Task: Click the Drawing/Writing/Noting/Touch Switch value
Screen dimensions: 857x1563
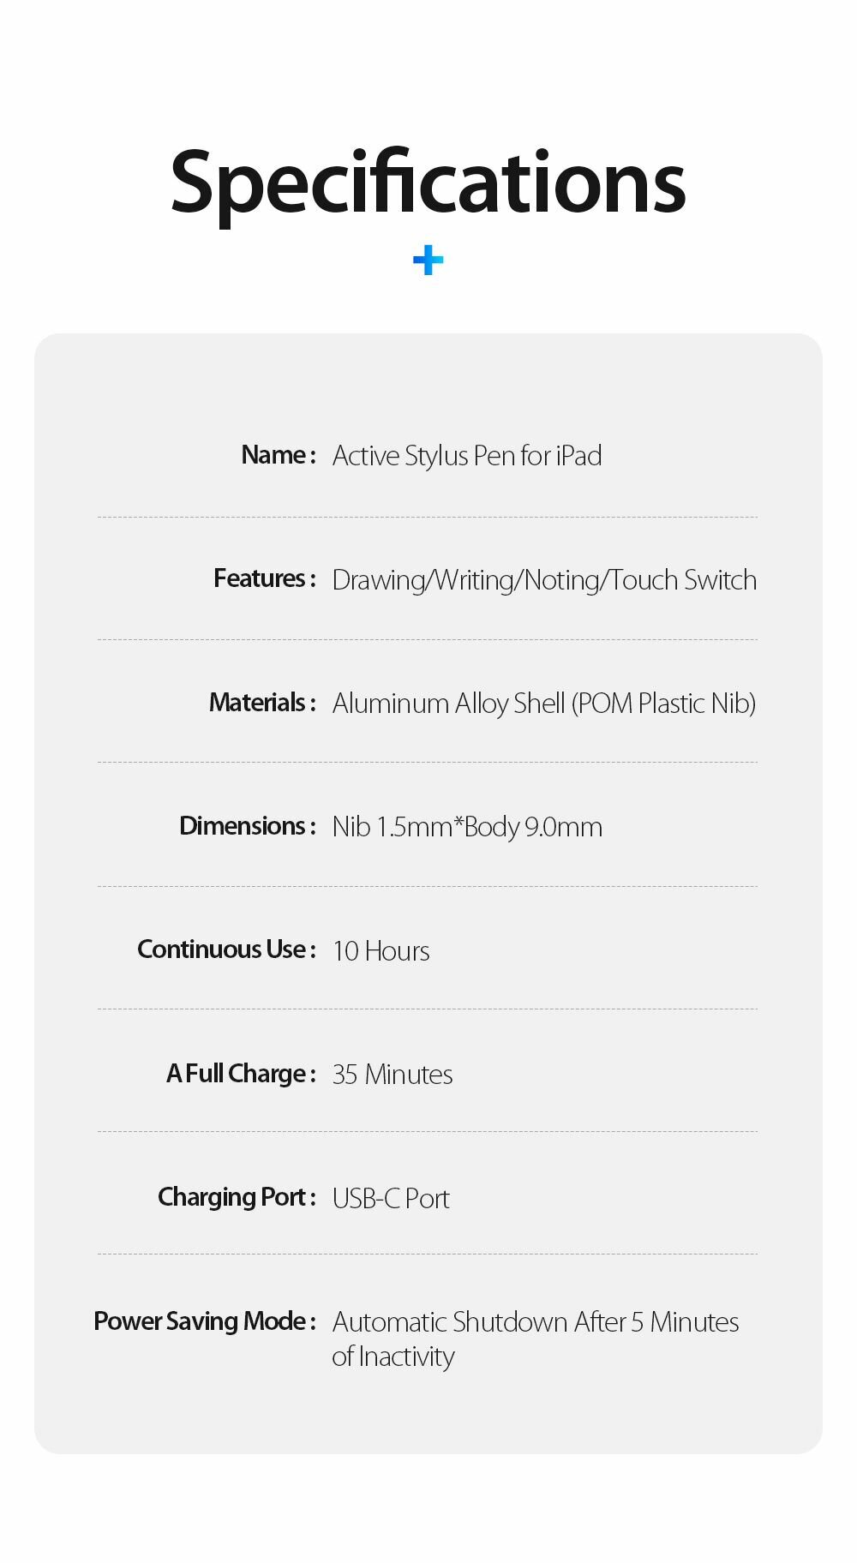Action: click(544, 580)
